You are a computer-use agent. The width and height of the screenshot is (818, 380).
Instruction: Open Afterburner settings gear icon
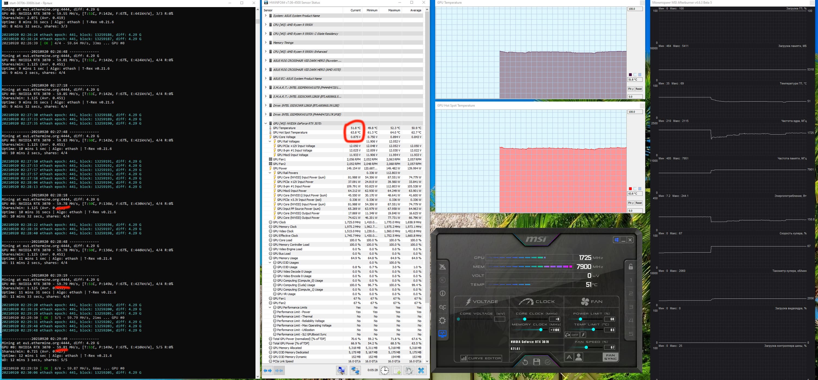point(442,321)
